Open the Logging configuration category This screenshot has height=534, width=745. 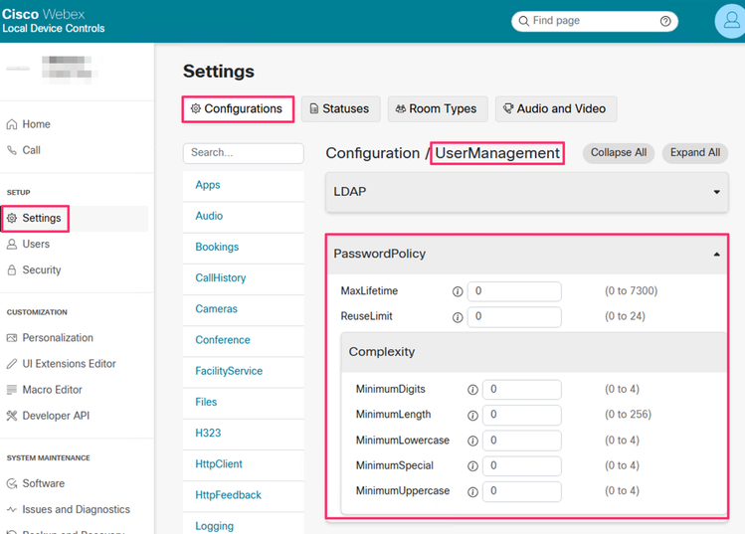click(x=244, y=524)
